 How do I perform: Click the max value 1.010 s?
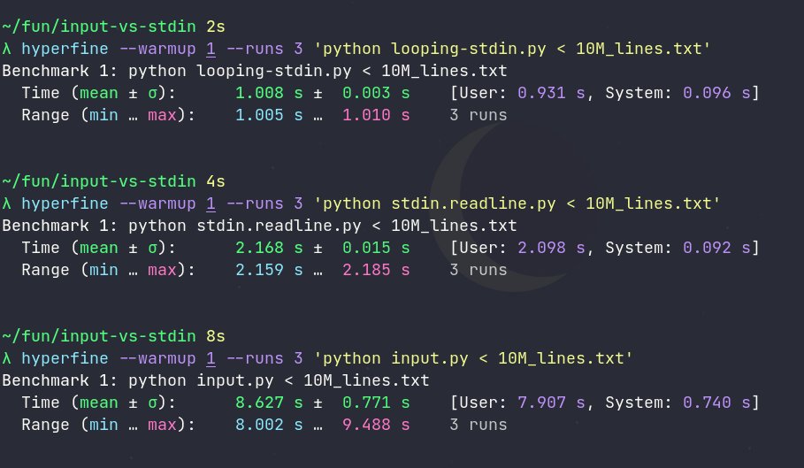pyautogui.click(x=377, y=115)
